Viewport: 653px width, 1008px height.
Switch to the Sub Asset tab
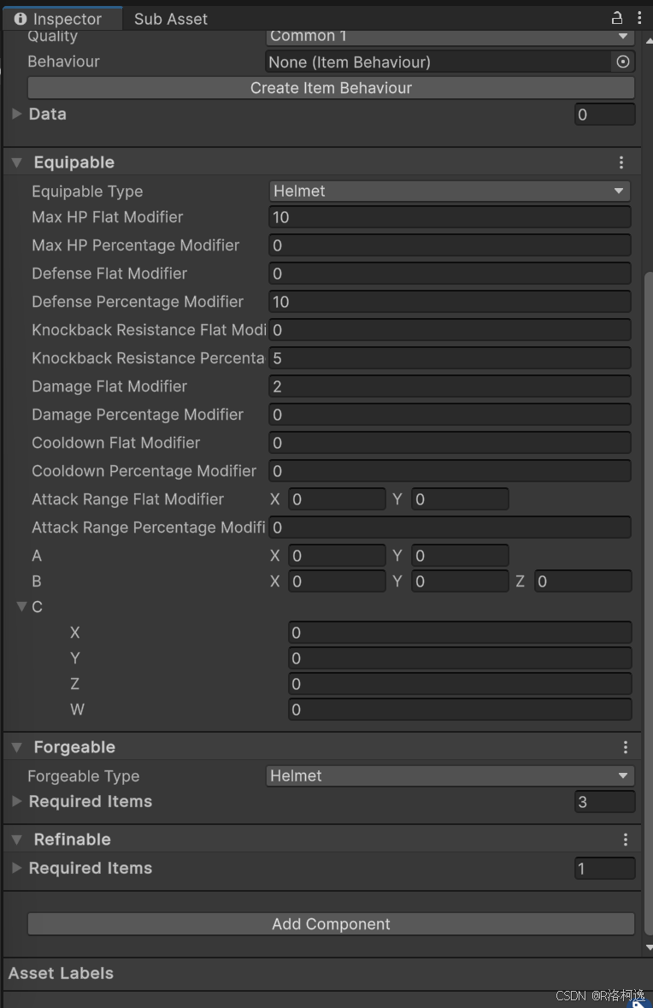(170, 18)
